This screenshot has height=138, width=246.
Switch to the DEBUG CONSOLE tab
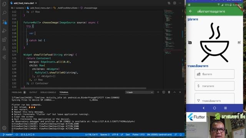pos(48,92)
